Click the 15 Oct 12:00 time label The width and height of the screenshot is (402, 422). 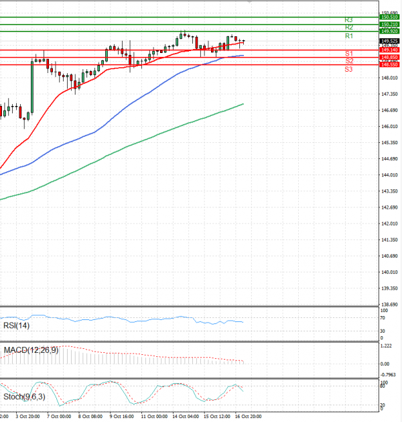[x=217, y=417]
